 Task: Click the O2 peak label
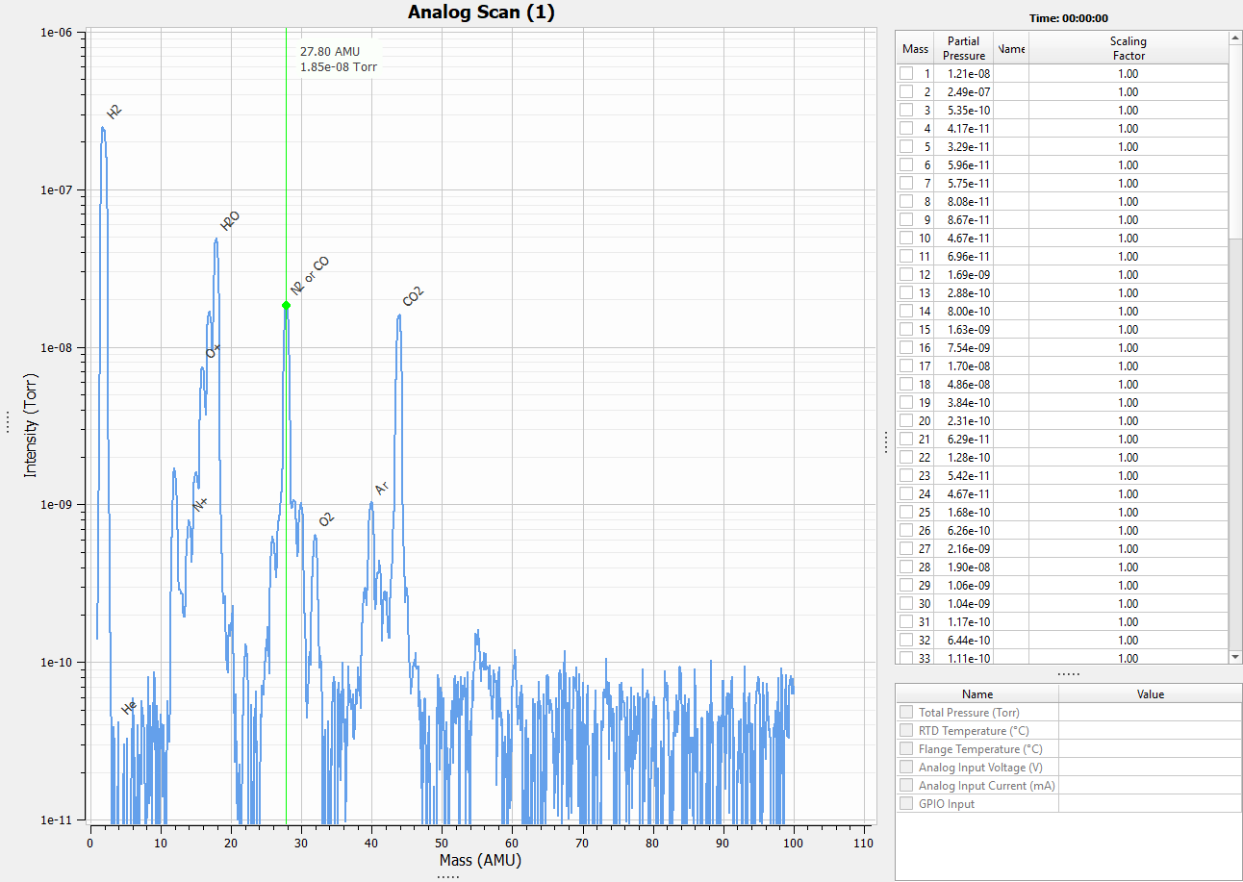pos(326,519)
